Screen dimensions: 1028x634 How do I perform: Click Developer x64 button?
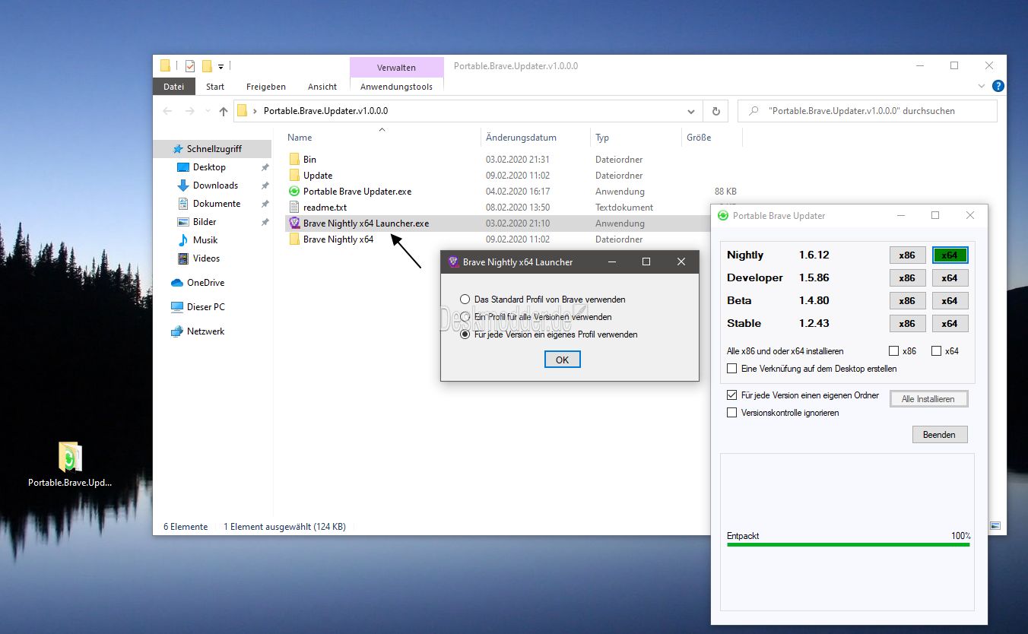pyautogui.click(x=950, y=278)
